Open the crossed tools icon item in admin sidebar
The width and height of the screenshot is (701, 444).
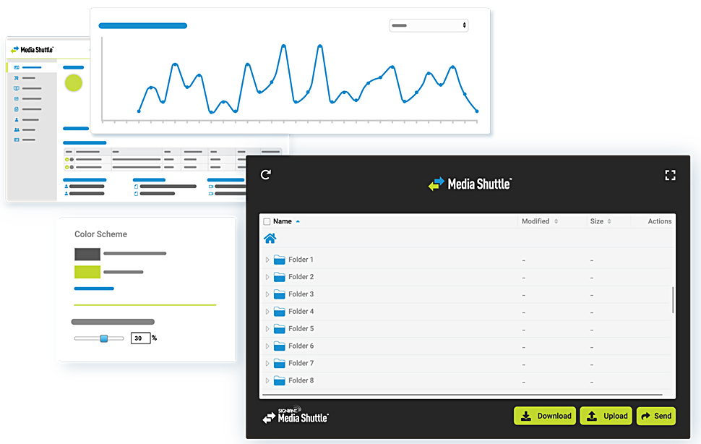tap(17, 78)
